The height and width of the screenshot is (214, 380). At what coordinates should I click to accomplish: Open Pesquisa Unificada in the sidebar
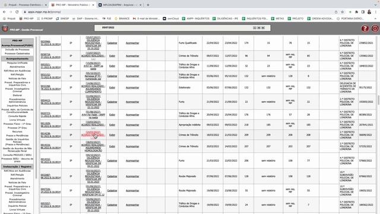point(17,63)
